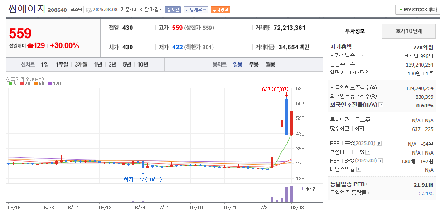Click the 거래대금 value 34,654 백만
This screenshot has height=223, width=440.
tap(294, 47)
